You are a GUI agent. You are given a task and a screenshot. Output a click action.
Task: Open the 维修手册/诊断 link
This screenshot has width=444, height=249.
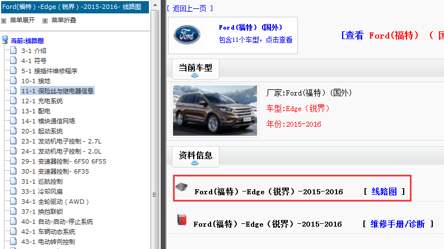(x=398, y=224)
